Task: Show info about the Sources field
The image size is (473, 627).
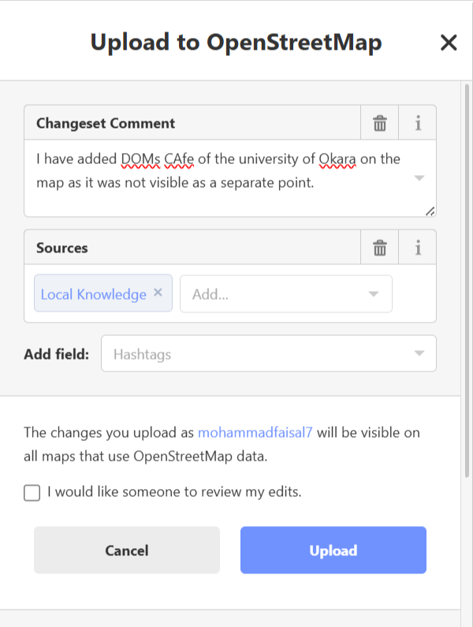Action: tap(418, 248)
